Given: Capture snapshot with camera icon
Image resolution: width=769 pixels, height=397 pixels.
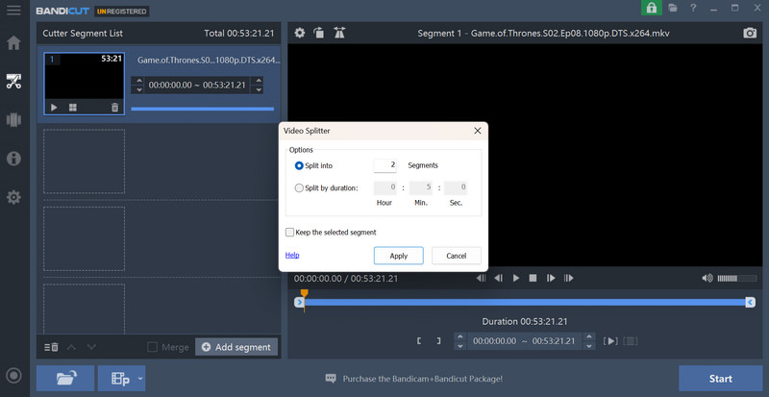Looking at the screenshot, I should [x=750, y=33].
